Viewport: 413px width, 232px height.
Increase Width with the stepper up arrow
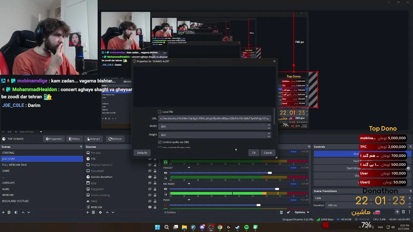click(269, 125)
